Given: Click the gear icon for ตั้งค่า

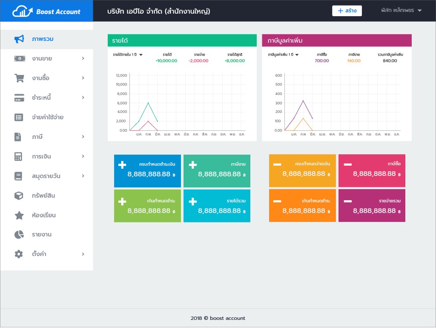Looking at the screenshot, I should click(x=19, y=254).
